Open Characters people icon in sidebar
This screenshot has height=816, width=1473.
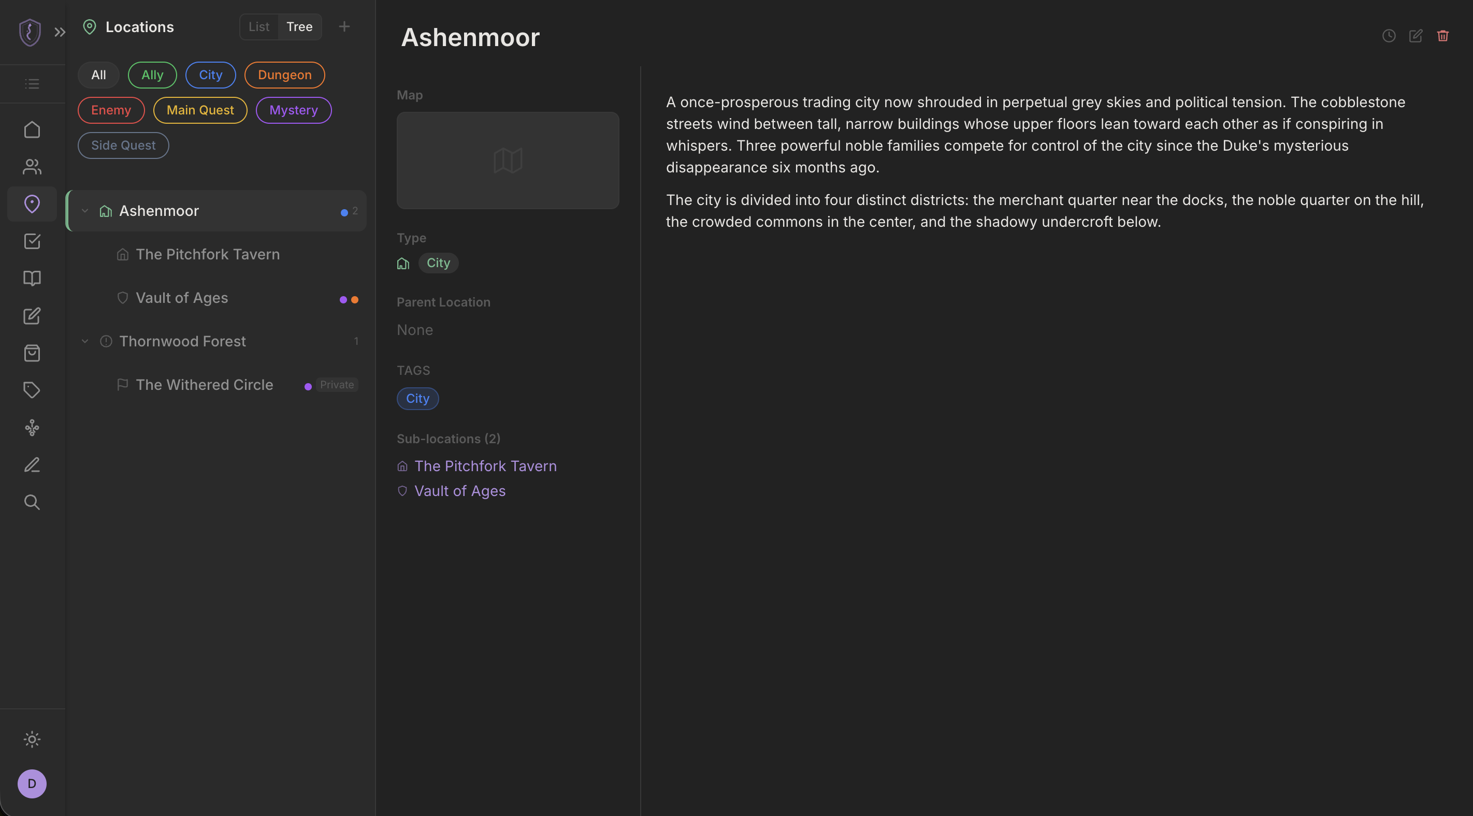coord(32,166)
